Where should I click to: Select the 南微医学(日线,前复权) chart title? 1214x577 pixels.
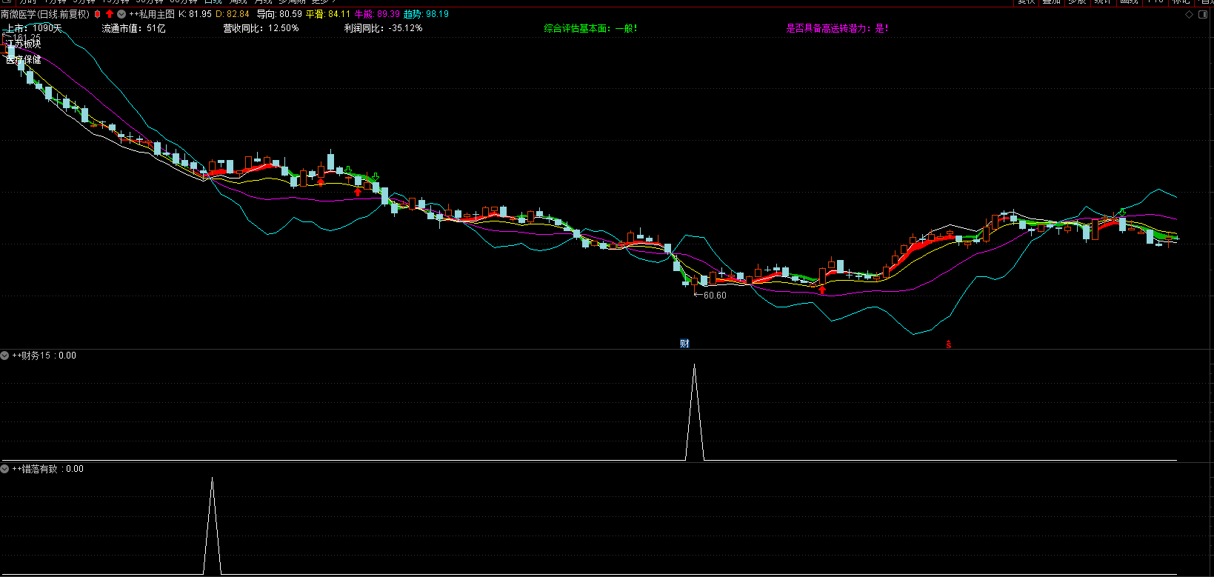click(45, 14)
